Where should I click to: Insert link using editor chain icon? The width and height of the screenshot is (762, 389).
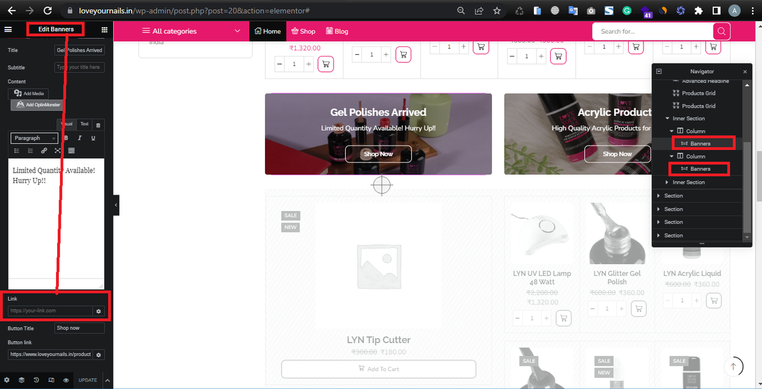[x=44, y=150]
